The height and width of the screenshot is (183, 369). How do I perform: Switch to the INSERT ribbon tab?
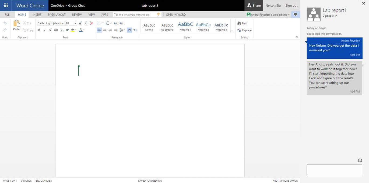click(37, 14)
